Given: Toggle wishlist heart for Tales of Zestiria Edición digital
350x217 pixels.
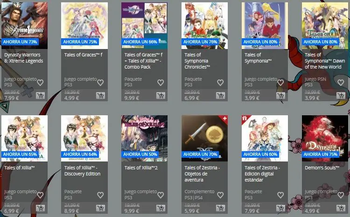Looking at the screenshot, I should [x=280, y=195].
